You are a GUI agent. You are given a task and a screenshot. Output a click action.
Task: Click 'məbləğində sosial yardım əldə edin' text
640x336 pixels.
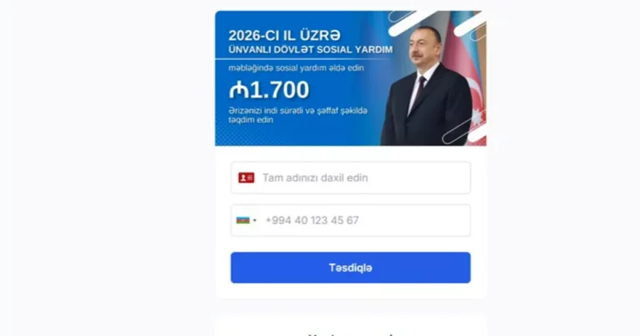click(296, 68)
